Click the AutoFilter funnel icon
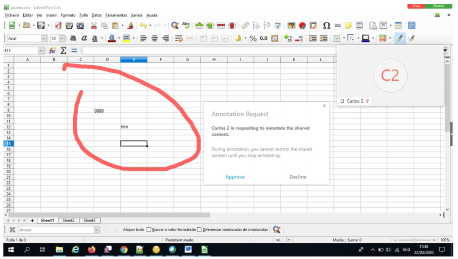The width and height of the screenshot is (458, 259). point(278,26)
